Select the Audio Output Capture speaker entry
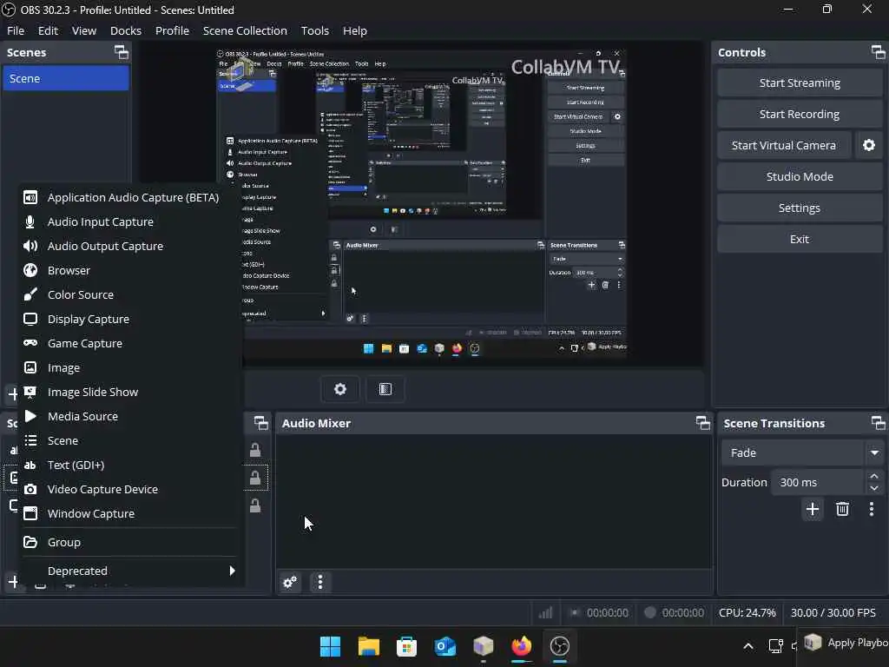Screen dimensions: 889x667 coord(128,246)
